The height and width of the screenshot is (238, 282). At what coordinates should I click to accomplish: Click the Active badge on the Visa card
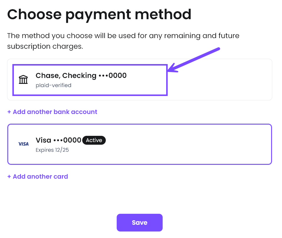coord(94,140)
